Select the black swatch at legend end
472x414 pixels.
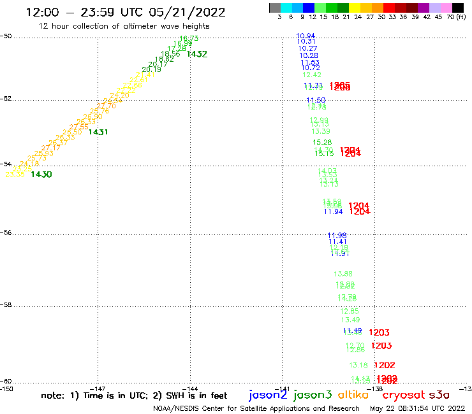[x=457, y=8]
